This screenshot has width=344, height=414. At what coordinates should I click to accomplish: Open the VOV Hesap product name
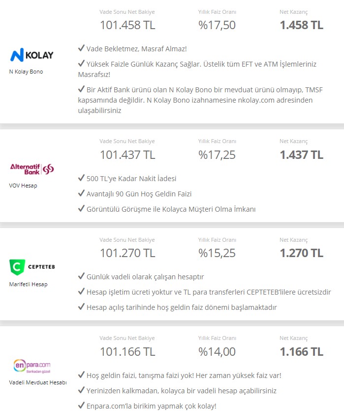23,186
